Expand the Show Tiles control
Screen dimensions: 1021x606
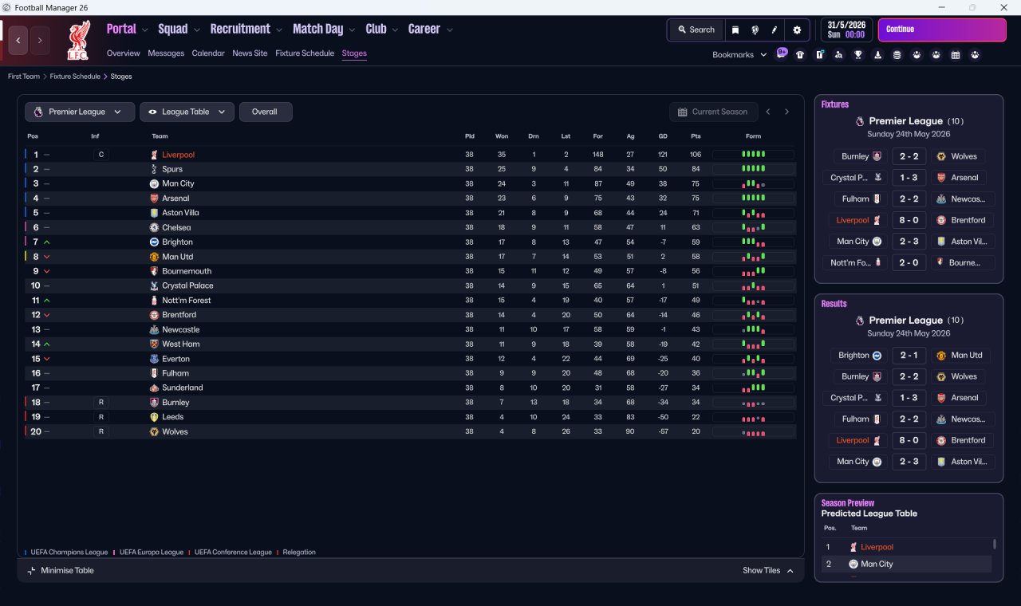pyautogui.click(x=768, y=570)
